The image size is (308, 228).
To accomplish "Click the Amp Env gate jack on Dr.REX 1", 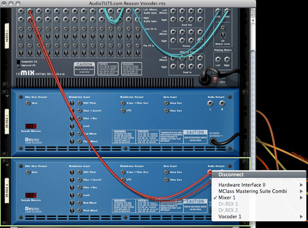I will [x=166, y=103].
